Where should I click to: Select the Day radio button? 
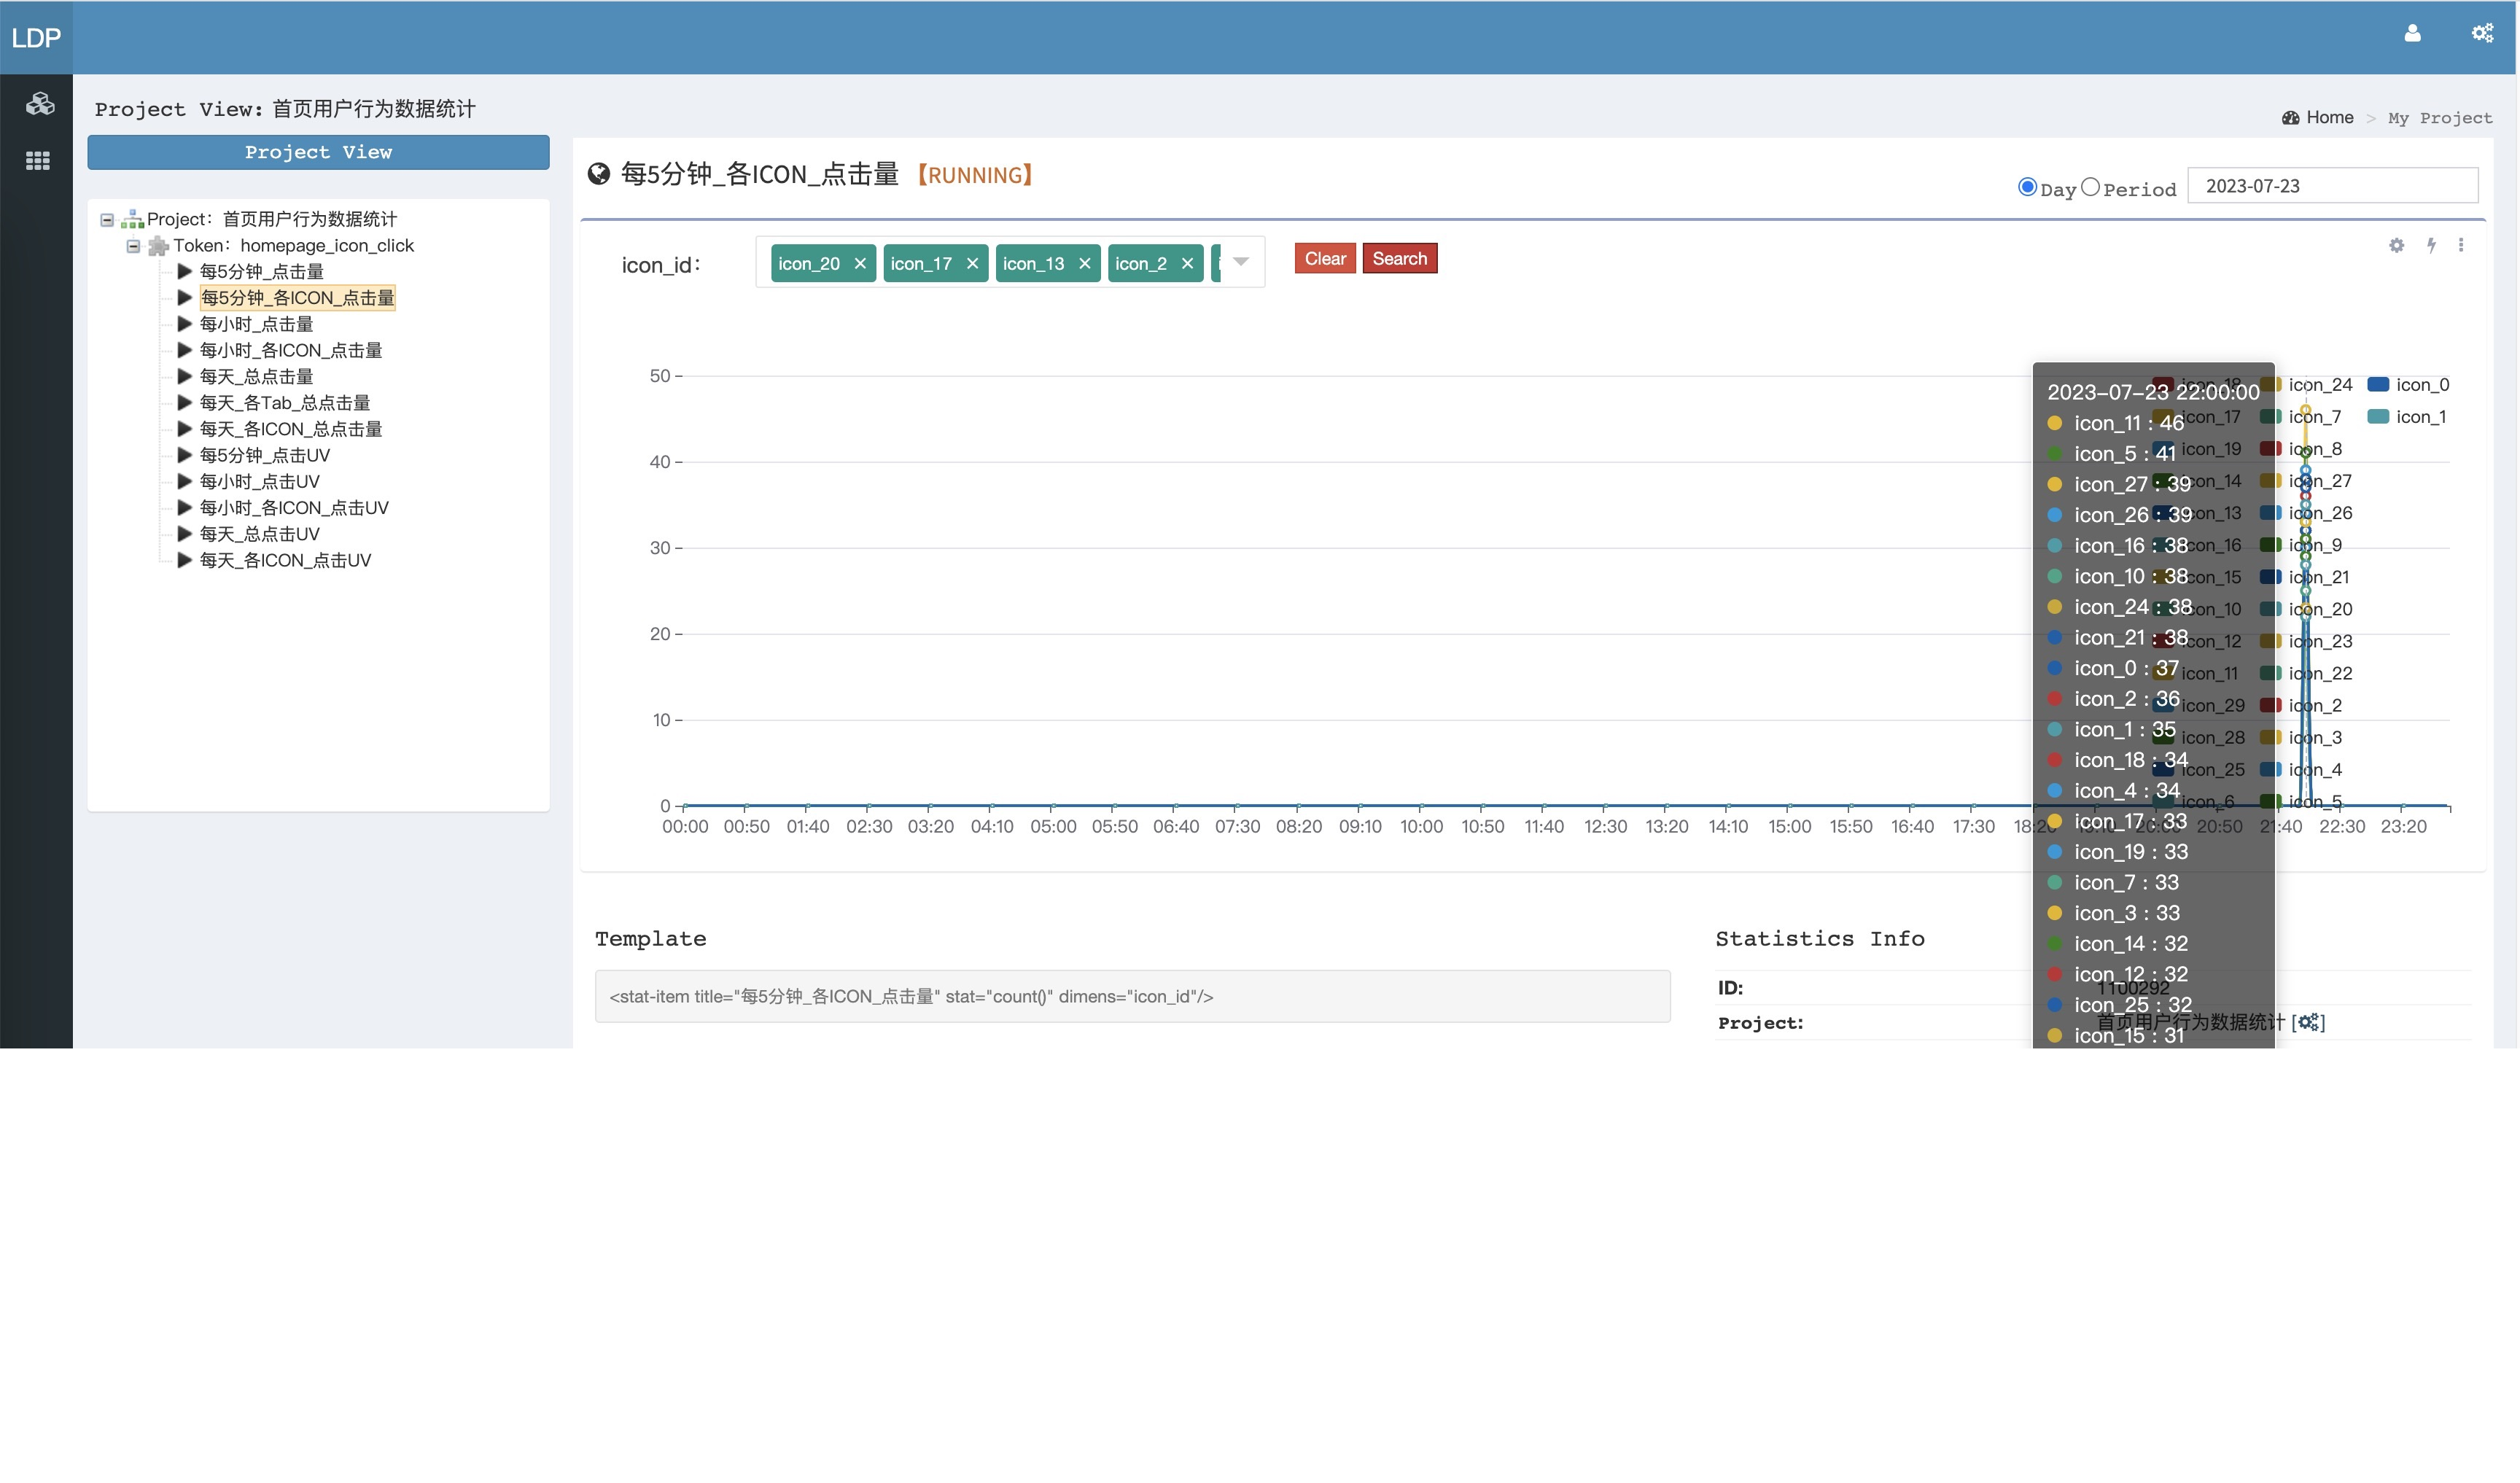coord(2026,187)
